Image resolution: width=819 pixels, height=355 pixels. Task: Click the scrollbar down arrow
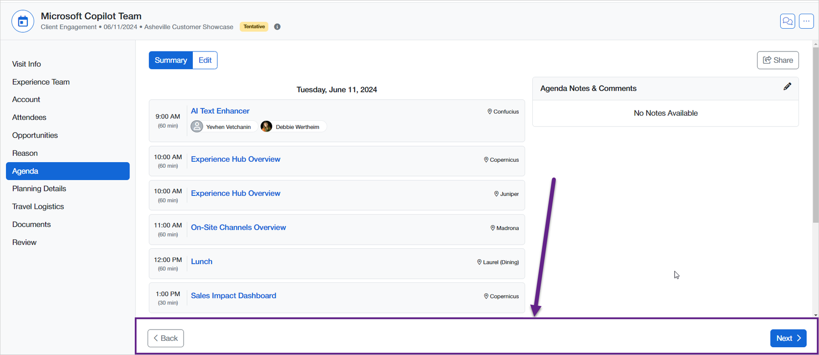click(815, 315)
